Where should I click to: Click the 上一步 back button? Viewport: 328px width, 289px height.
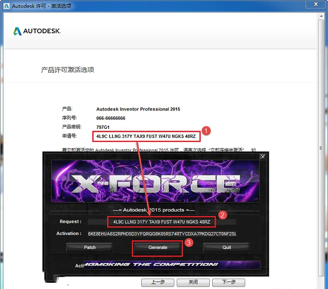(158, 282)
